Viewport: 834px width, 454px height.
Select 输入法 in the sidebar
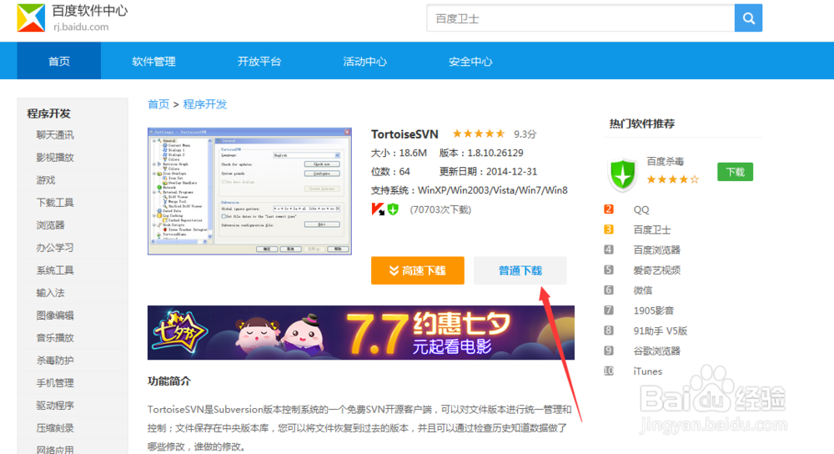[x=51, y=293]
